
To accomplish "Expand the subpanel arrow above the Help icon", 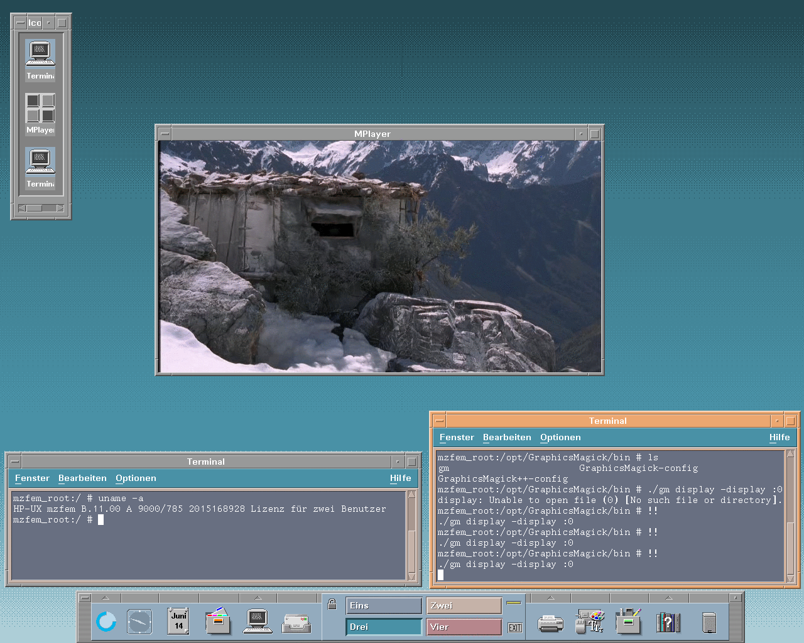I will (668, 598).
